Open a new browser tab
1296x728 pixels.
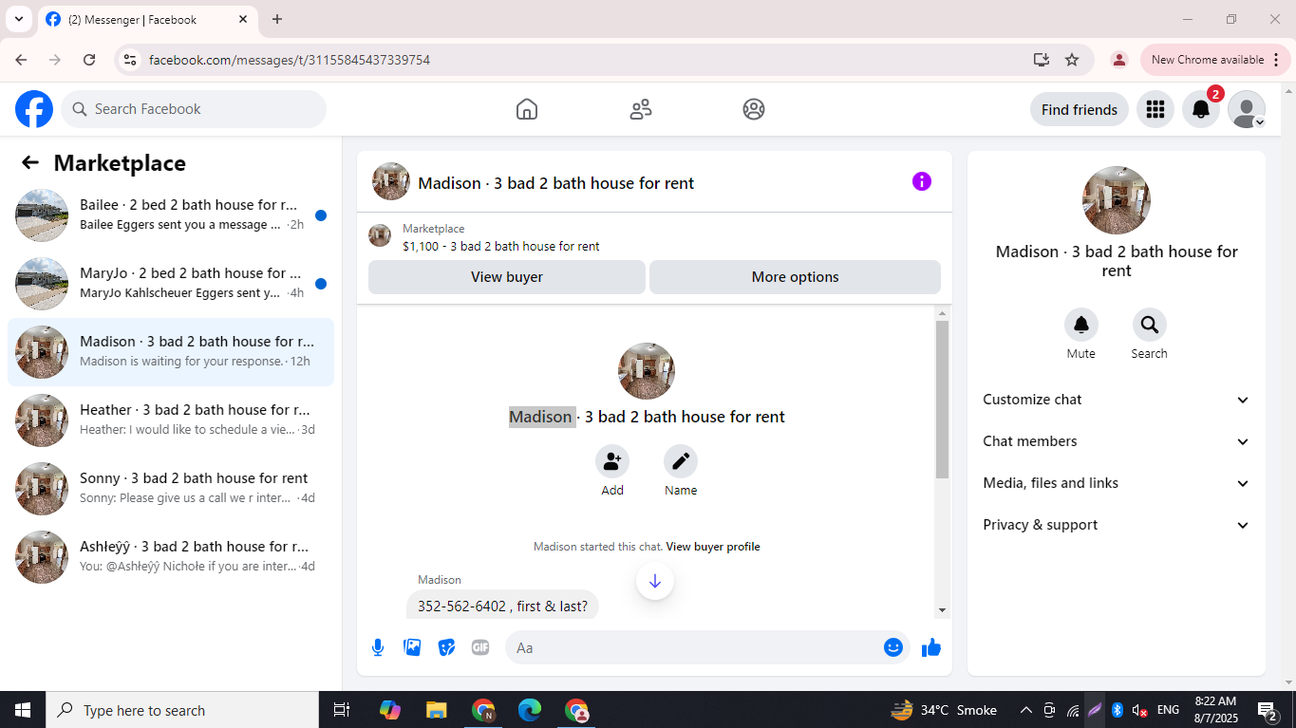coord(277,19)
